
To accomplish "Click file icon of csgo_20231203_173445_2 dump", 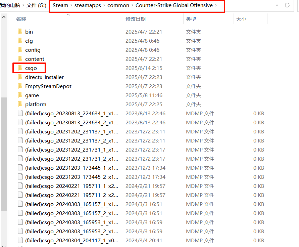I will tap(20, 177).
